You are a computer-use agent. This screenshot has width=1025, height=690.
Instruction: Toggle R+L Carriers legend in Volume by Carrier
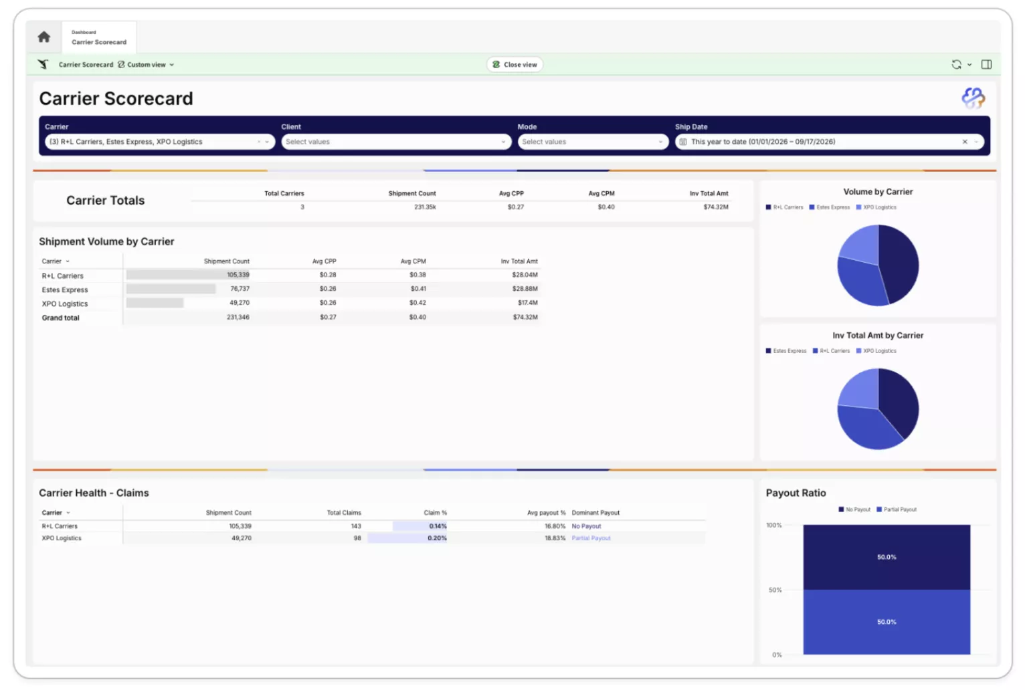[x=784, y=207]
